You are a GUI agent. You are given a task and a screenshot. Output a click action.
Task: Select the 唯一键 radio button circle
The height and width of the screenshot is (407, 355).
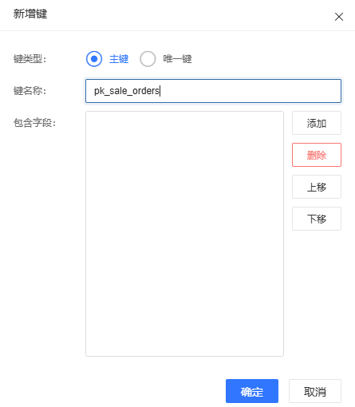click(148, 59)
